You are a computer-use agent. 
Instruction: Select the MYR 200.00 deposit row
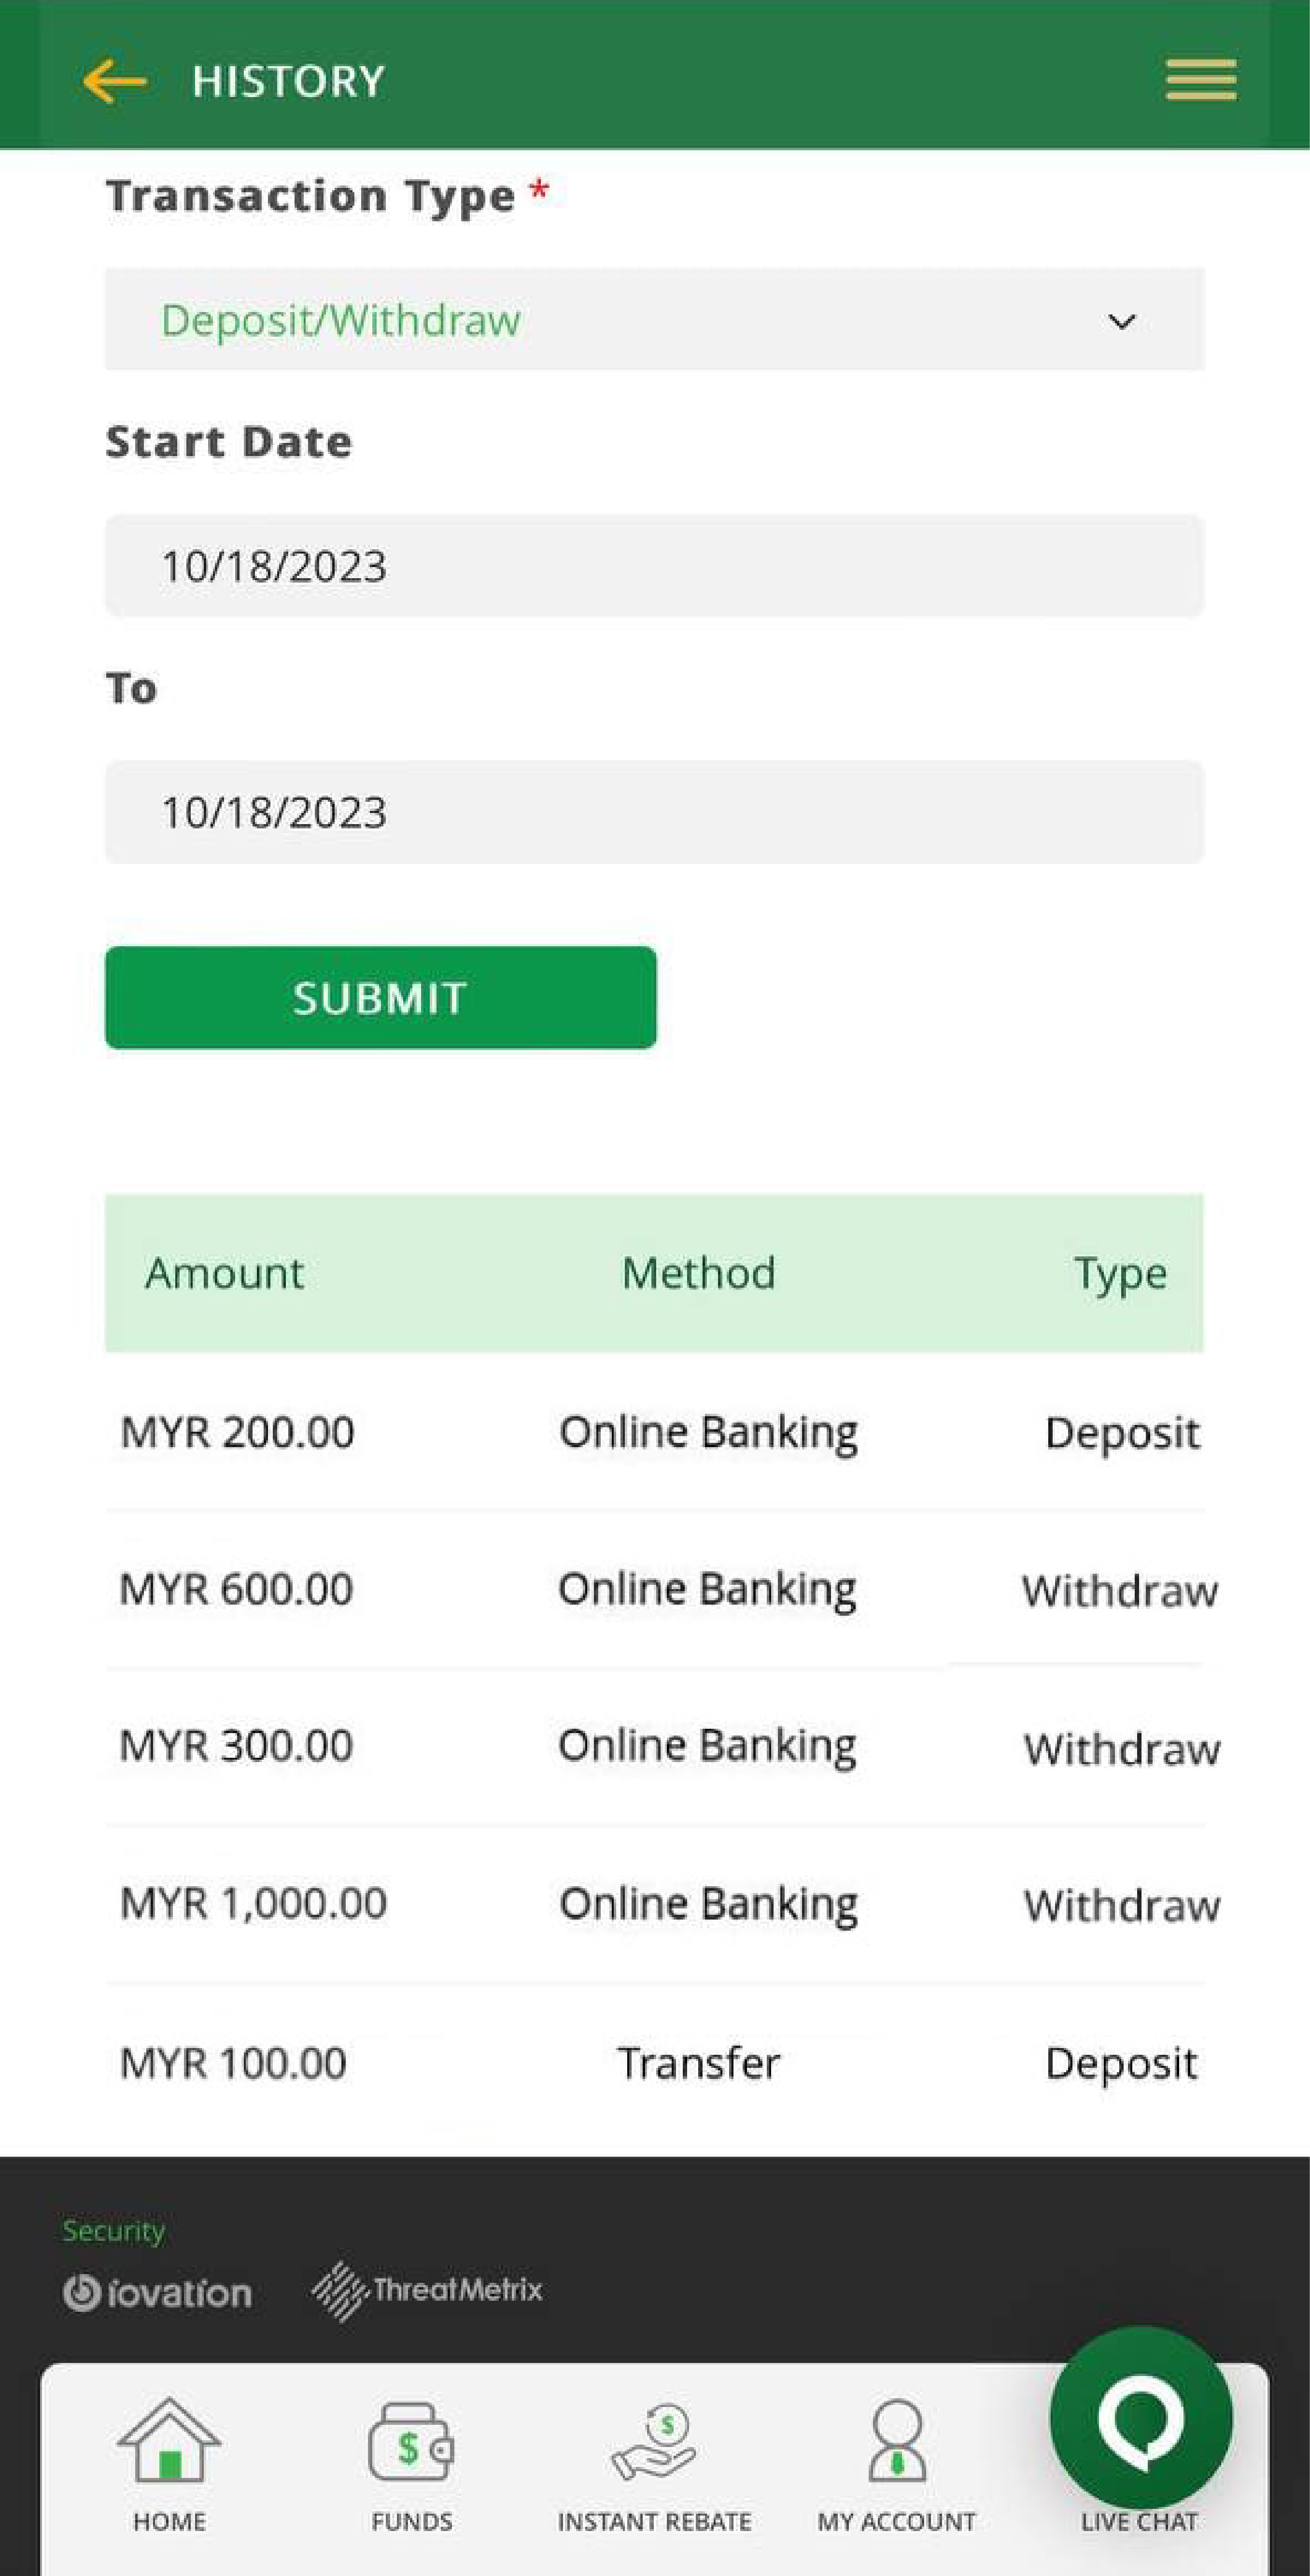pos(654,1432)
